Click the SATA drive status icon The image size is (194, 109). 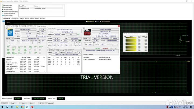click(x=84, y=59)
